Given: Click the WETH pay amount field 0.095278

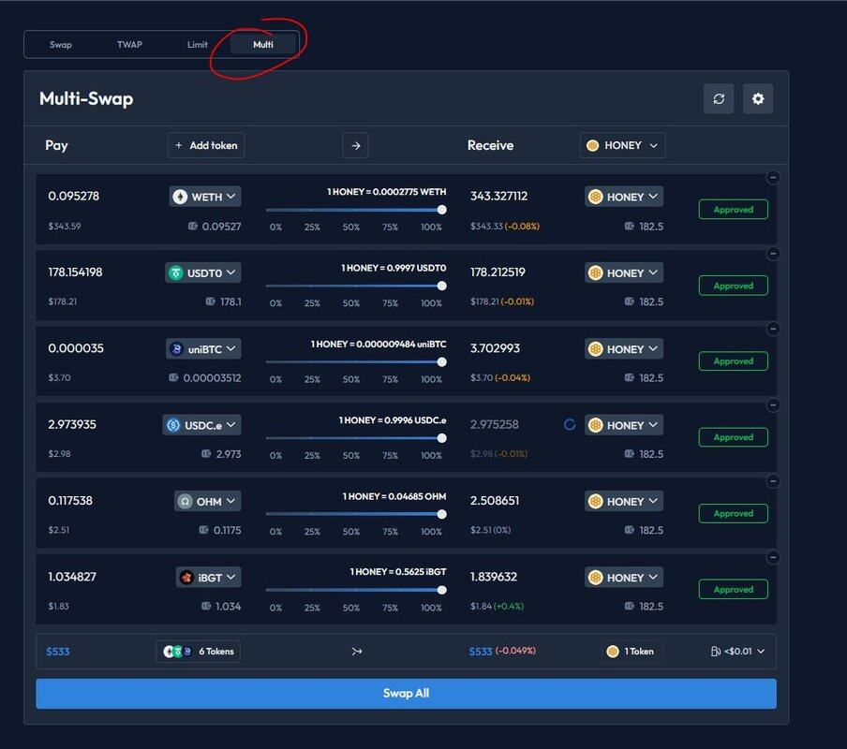Looking at the screenshot, I should coord(74,197).
